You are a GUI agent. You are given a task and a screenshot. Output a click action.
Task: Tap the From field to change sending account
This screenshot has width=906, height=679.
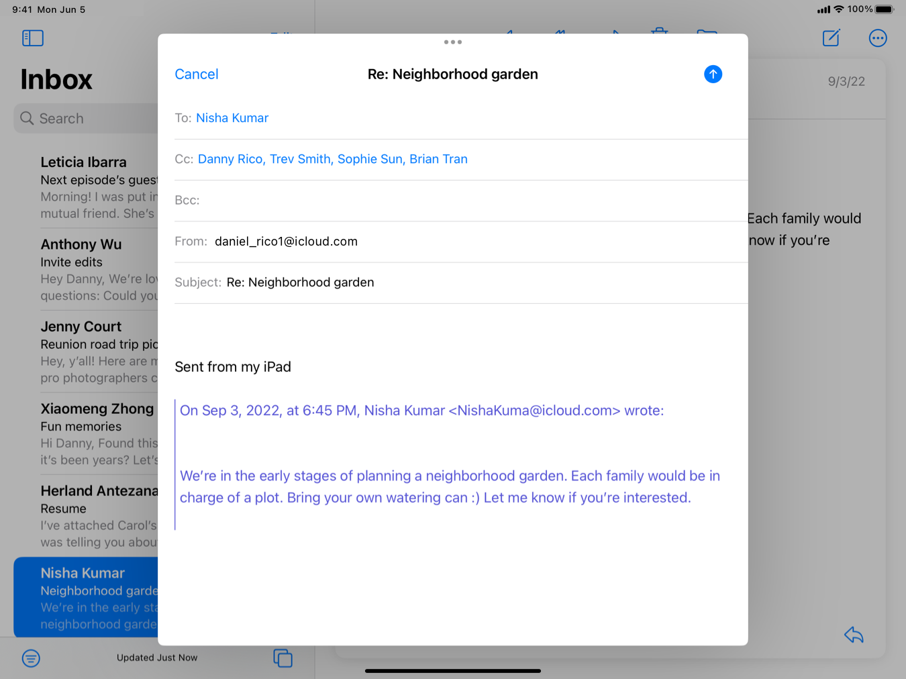click(285, 242)
